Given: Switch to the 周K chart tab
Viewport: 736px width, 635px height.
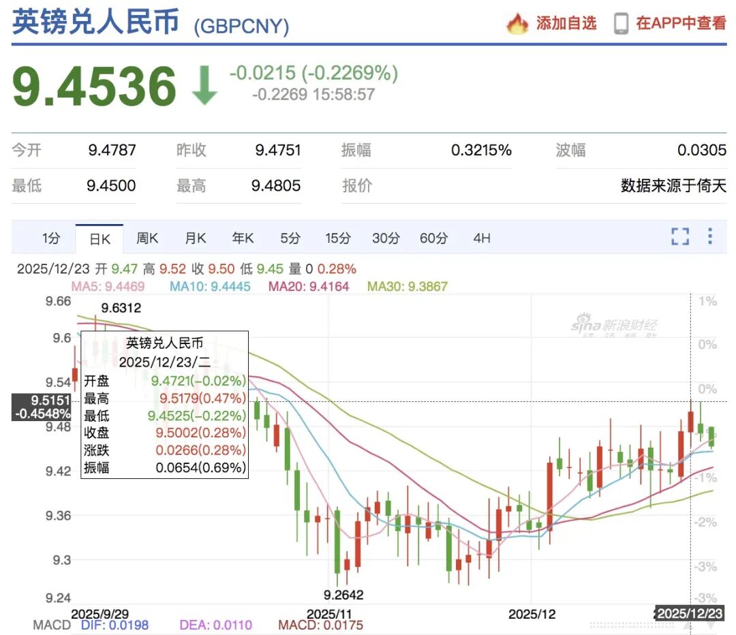Looking at the screenshot, I should coord(147,238).
